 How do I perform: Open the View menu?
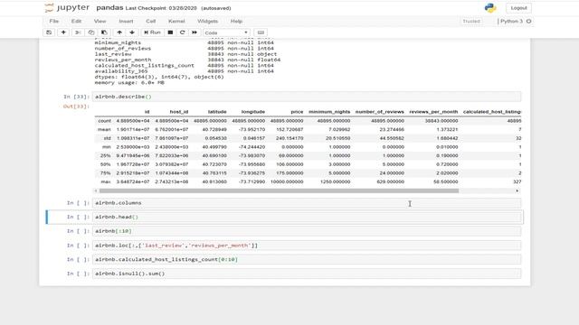(100, 22)
